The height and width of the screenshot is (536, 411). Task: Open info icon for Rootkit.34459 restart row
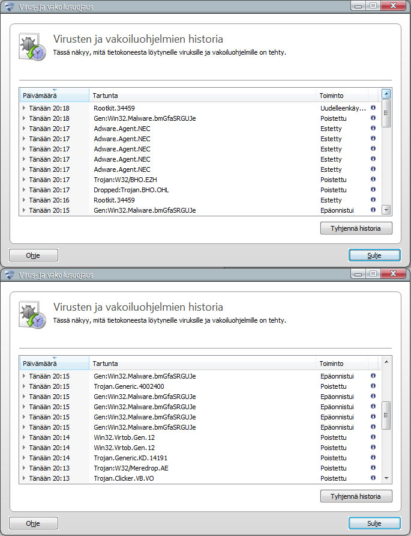click(373, 108)
